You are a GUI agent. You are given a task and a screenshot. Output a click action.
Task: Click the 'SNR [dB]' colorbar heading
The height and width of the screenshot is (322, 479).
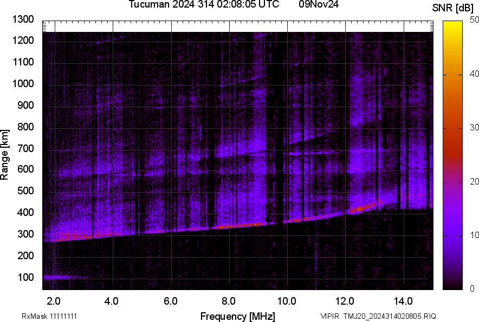coord(453,8)
